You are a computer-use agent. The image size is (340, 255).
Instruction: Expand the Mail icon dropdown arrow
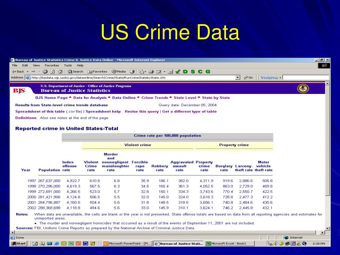(145, 72)
